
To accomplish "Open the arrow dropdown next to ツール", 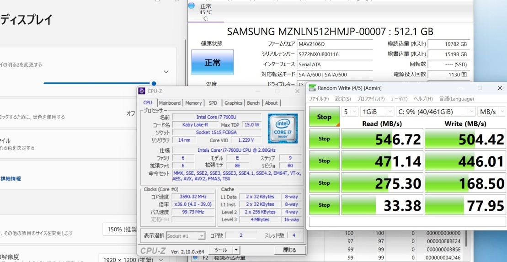I will click(236, 250).
